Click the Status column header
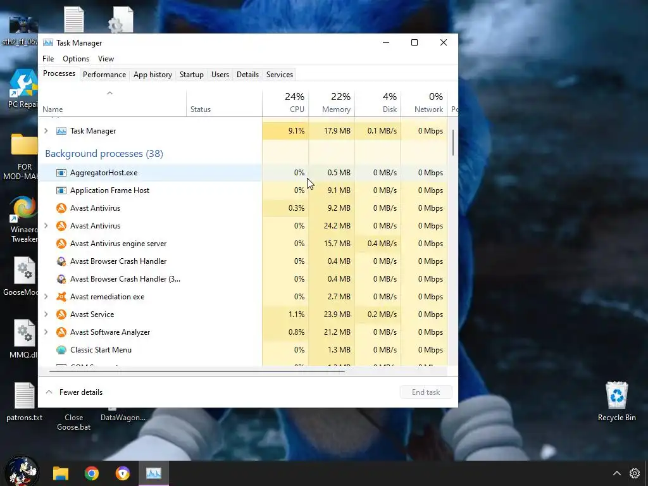The height and width of the screenshot is (486, 648). point(224,103)
